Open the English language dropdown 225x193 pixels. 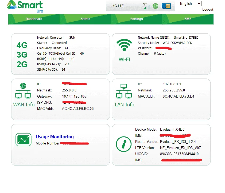pyautogui.click(x=190, y=3)
